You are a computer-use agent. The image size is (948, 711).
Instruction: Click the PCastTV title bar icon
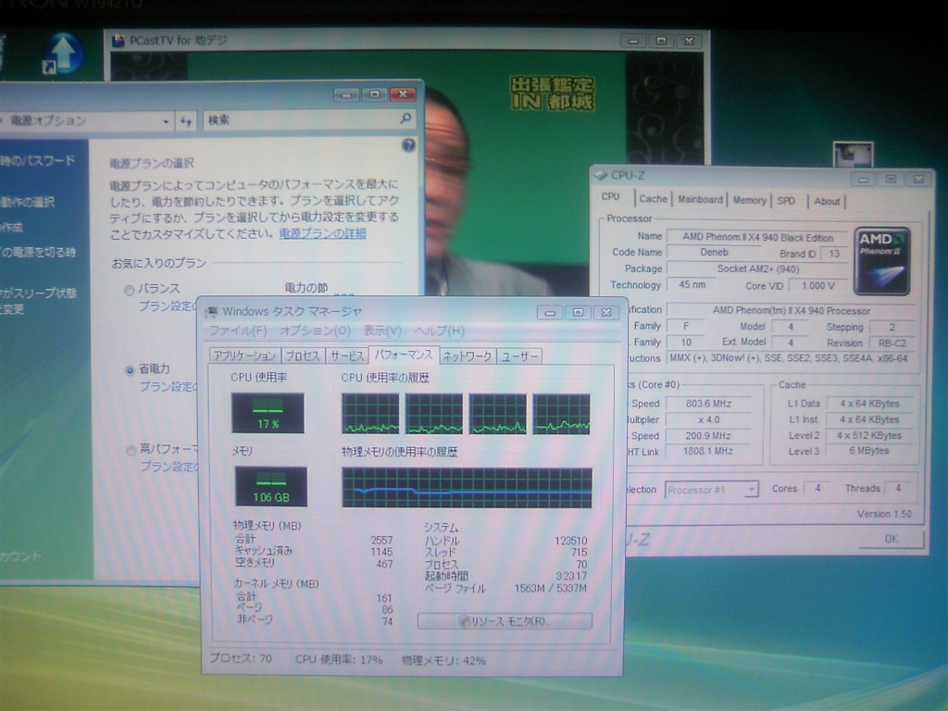[118, 41]
